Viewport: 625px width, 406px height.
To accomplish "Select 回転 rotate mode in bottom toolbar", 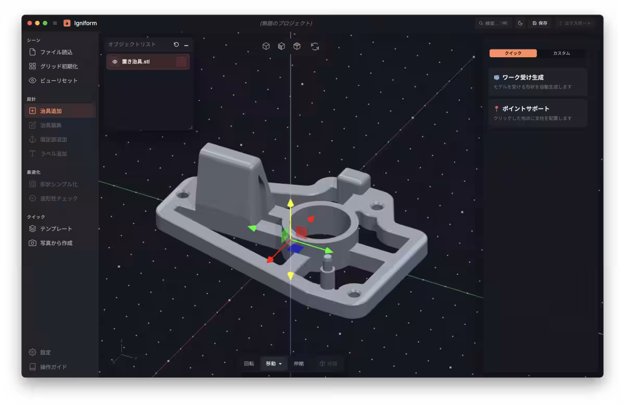I will [x=249, y=363].
